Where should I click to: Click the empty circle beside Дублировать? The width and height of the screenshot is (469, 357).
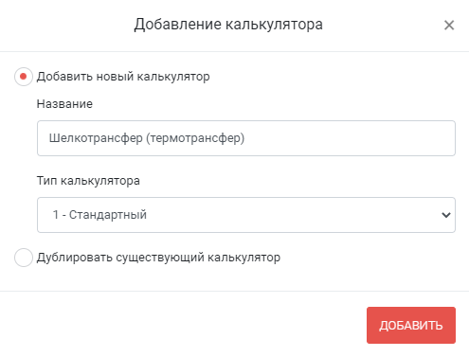(24, 258)
